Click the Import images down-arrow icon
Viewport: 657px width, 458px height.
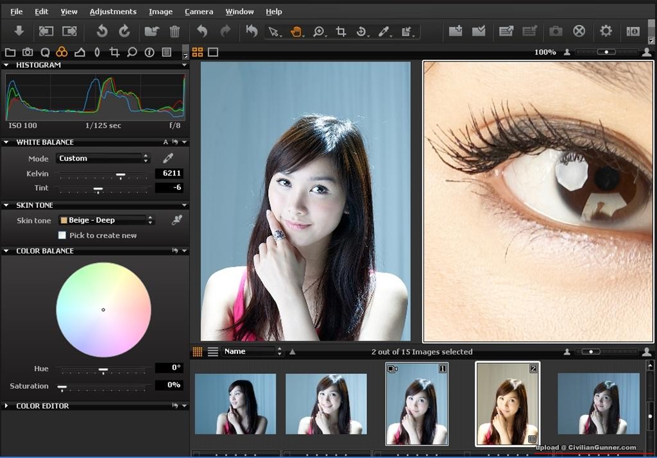pyautogui.click(x=19, y=31)
